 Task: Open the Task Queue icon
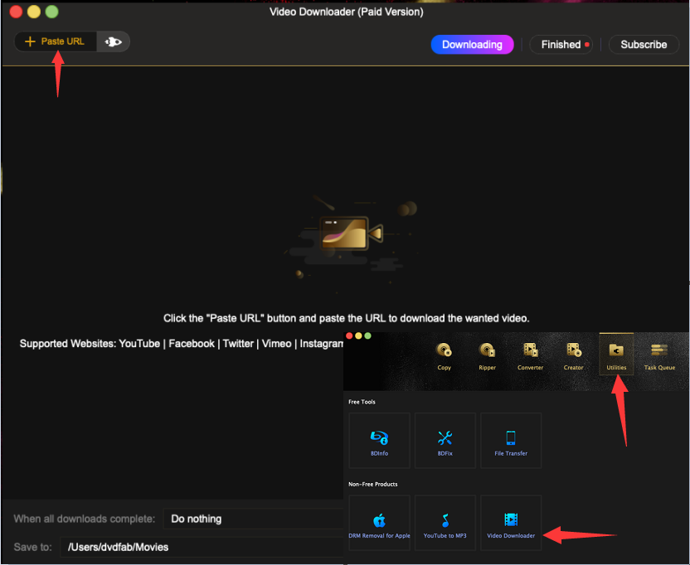(659, 356)
